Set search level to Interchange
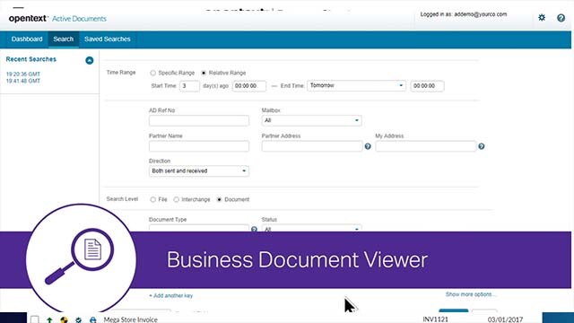 pyautogui.click(x=177, y=199)
